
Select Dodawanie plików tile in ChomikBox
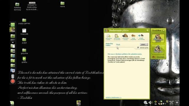(x=158, y=38)
